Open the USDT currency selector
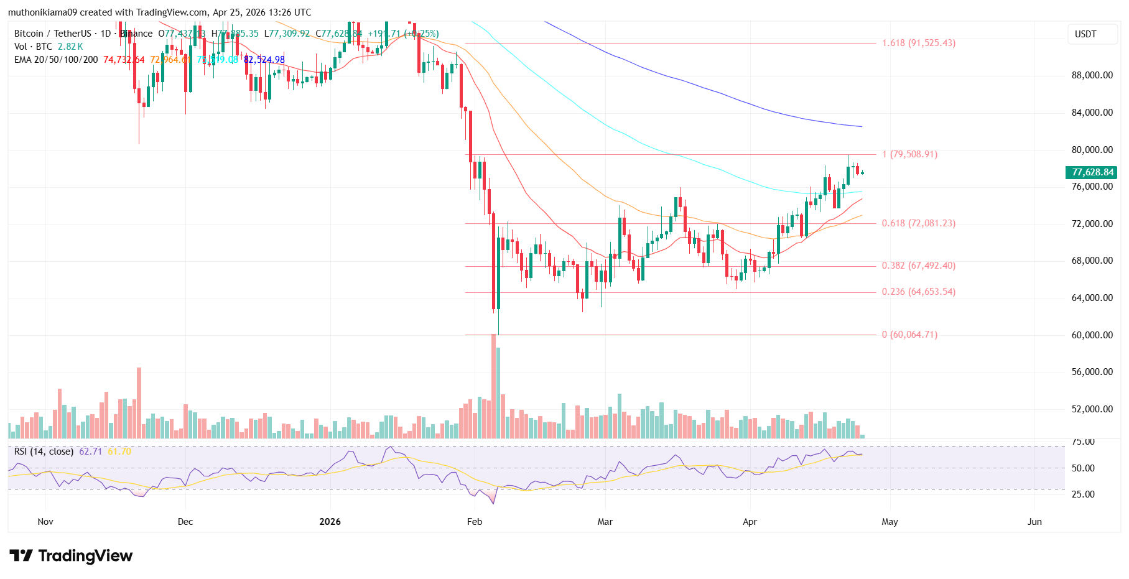Image resolution: width=1129 pixels, height=579 pixels. tap(1085, 34)
